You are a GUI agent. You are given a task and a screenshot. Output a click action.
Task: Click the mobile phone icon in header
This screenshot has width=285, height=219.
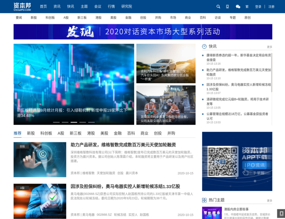(228, 7)
